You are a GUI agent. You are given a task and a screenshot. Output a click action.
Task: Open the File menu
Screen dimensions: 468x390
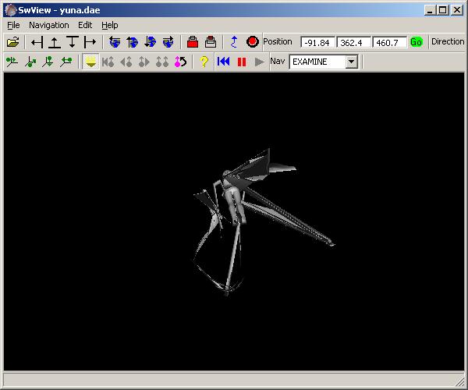(x=13, y=25)
